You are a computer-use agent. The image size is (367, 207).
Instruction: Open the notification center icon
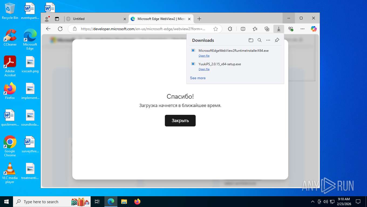pyautogui.click(x=358, y=202)
